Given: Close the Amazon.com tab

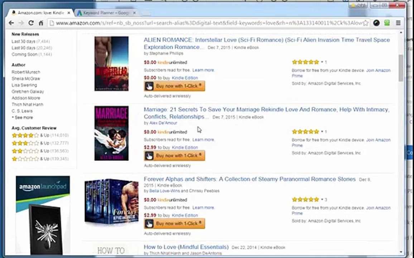Looking at the screenshot, I should tap(69, 13).
